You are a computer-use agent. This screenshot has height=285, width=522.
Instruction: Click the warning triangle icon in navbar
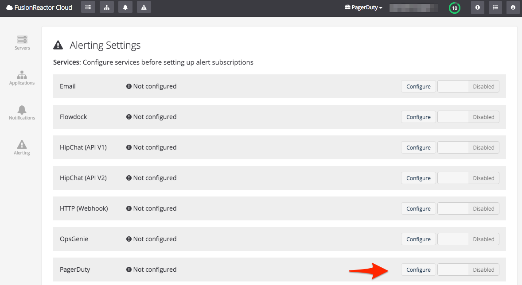click(x=144, y=8)
